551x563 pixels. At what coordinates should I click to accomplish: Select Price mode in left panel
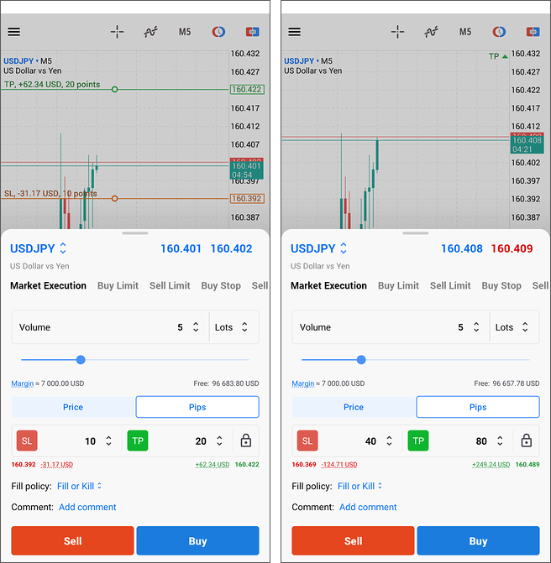[x=73, y=407]
